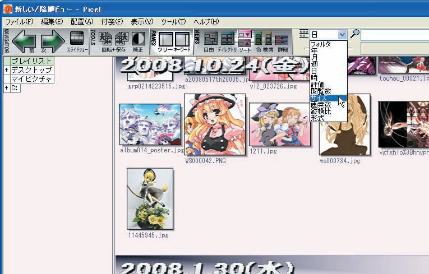Viewport: 429px width, 274px height.
Task: Click the Picgl app icon in title bar
Action: 8,9
